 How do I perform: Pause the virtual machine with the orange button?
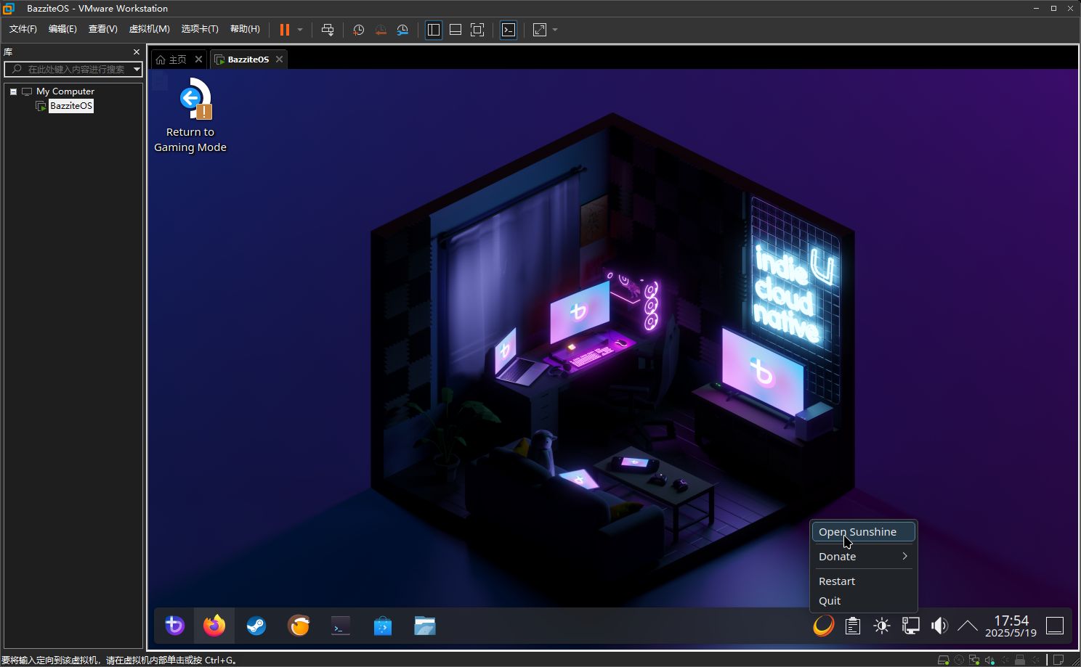(x=285, y=30)
